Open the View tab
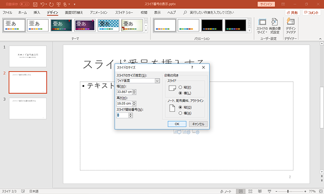 click(x=157, y=13)
